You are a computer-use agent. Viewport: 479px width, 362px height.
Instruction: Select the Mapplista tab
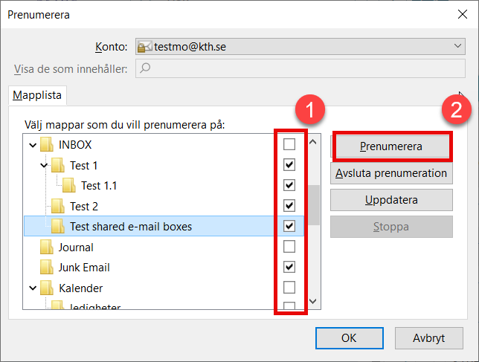pos(37,95)
